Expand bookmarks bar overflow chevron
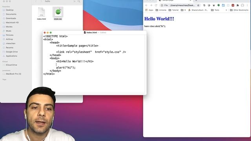Viewport: 251px width, 141px height. 226,10
